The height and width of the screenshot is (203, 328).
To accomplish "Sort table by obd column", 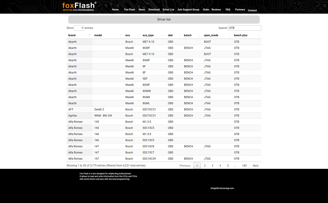I will coord(174,36).
